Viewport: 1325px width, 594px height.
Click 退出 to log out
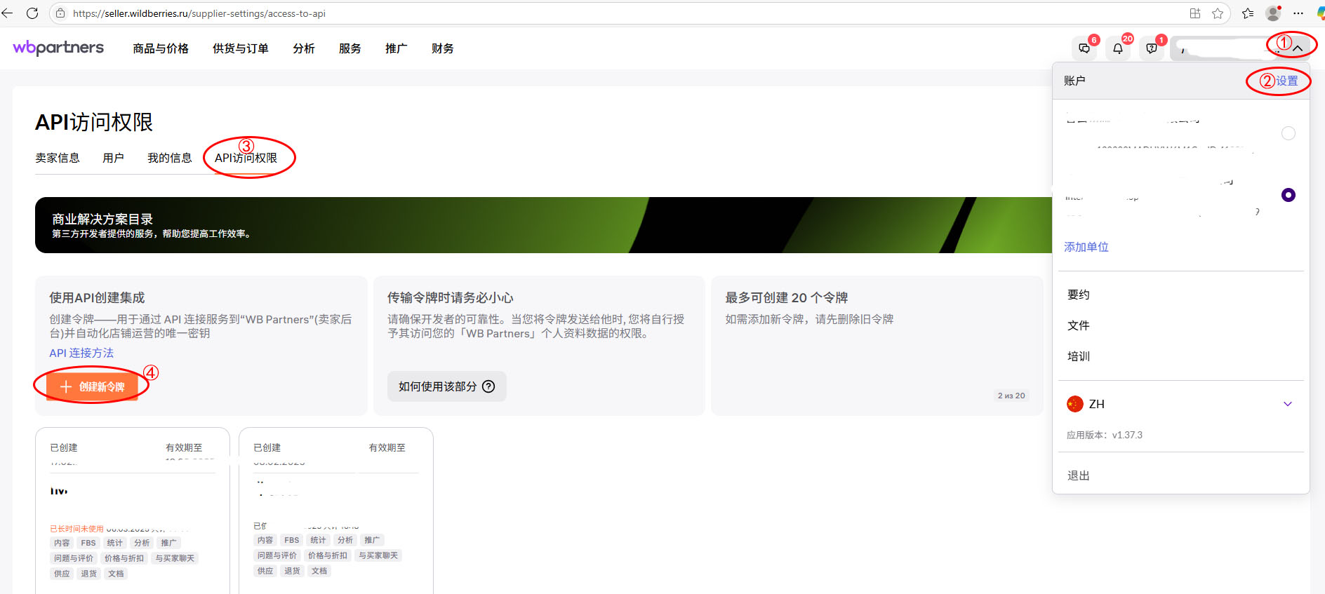pos(1079,475)
